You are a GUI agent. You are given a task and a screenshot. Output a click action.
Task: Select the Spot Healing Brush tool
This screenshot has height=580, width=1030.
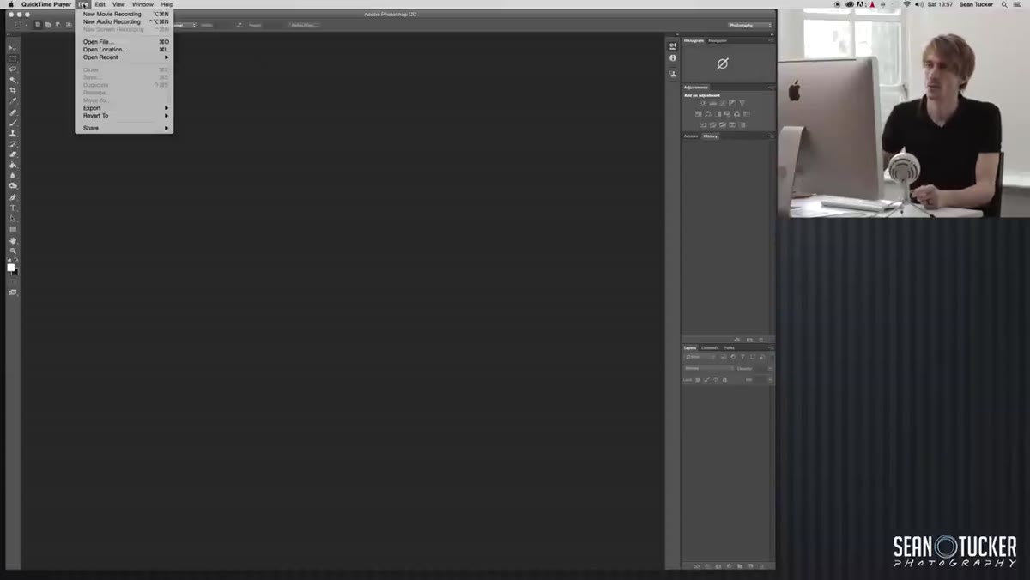(x=13, y=112)
